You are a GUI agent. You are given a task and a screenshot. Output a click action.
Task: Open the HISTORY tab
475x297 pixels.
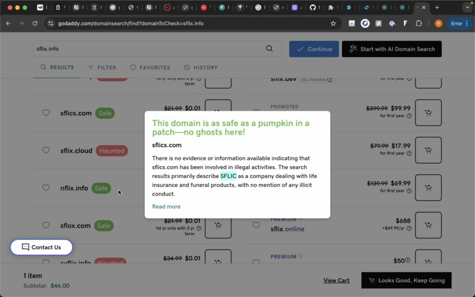[201, 68]
